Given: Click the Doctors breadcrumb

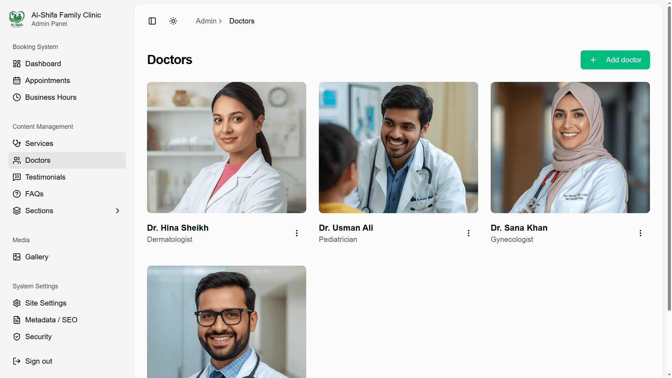Looking at the screenshot, I should (242, 21).
